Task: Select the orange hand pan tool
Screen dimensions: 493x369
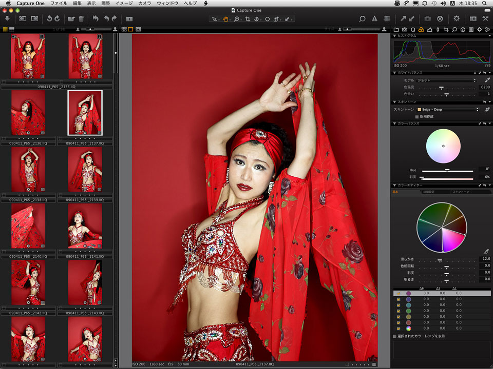Action: tap(225, 19)
